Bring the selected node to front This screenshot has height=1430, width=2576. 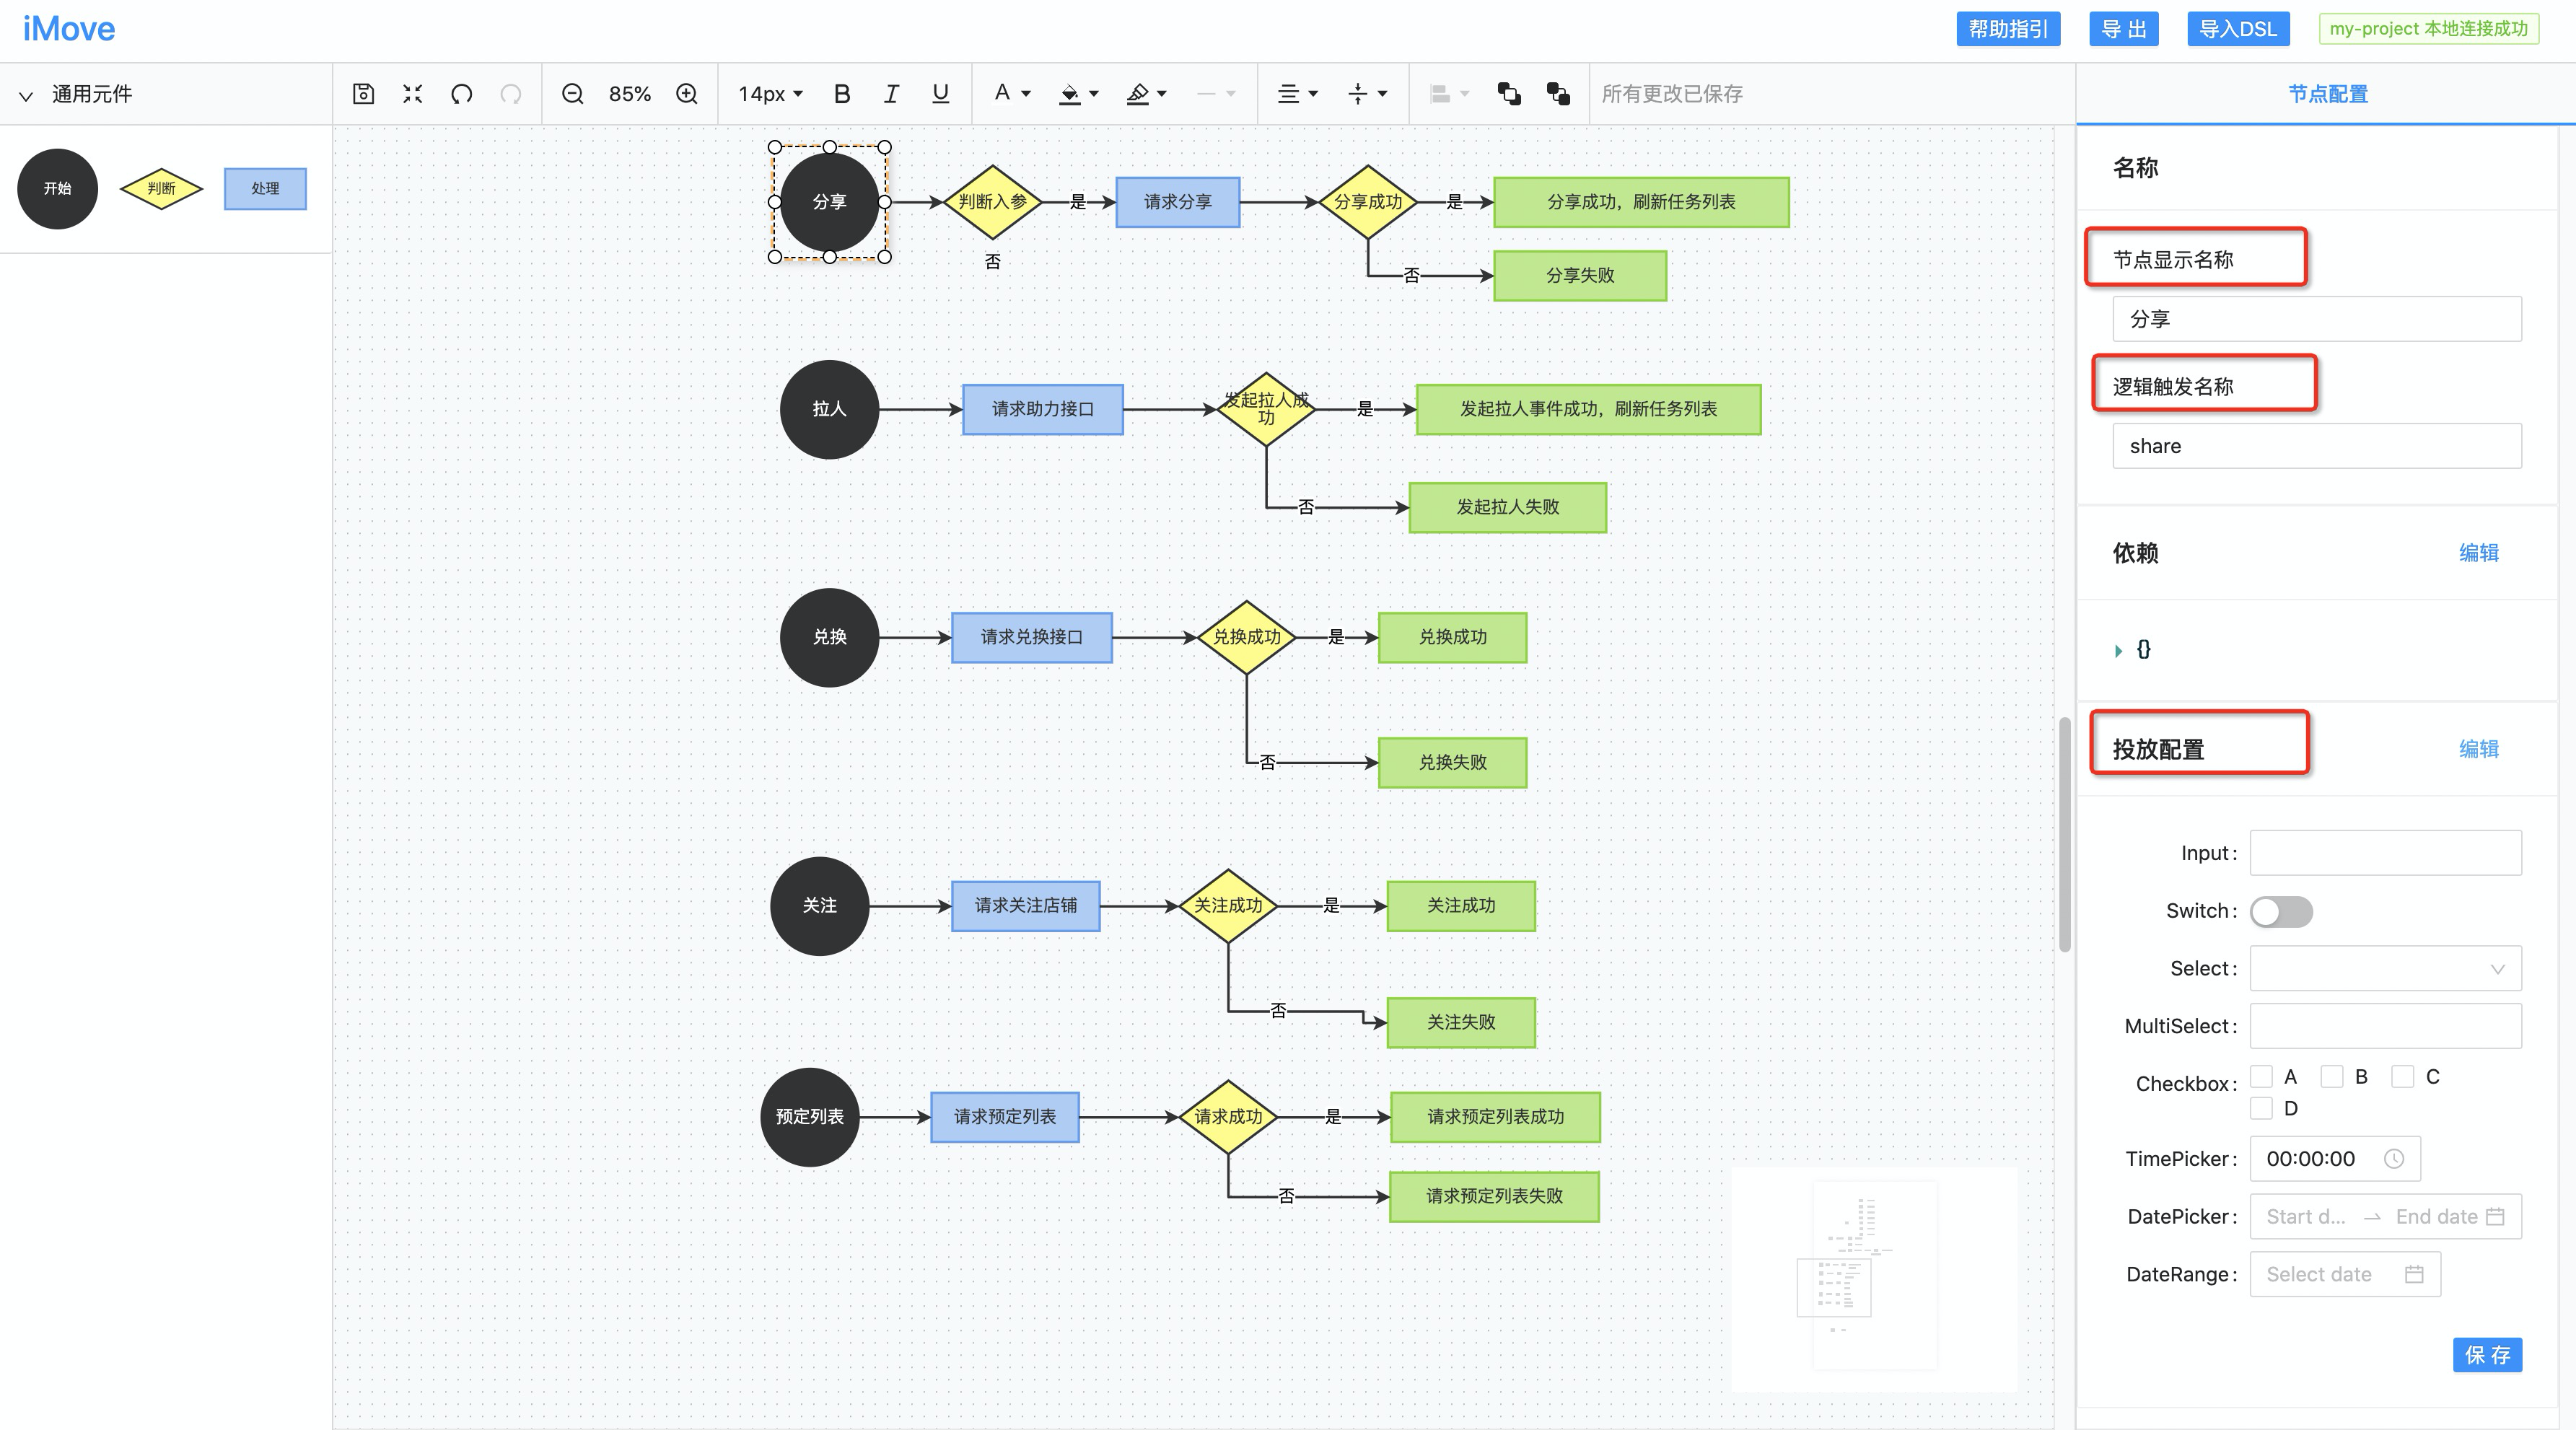click(x=1509, y=94)
